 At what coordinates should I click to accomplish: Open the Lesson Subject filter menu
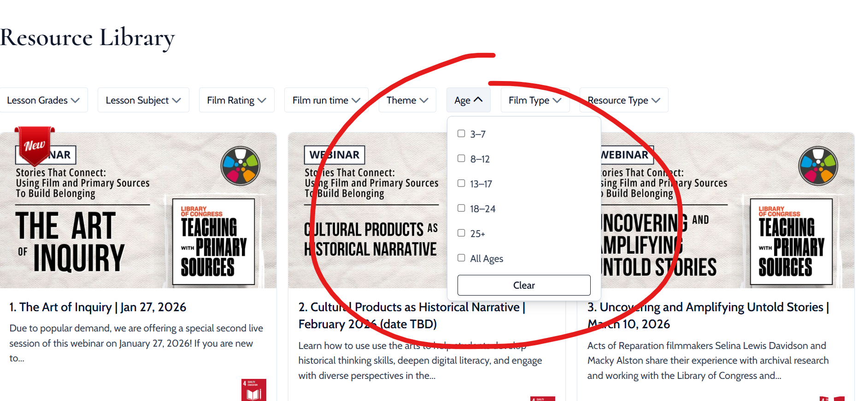pos(143,100)
